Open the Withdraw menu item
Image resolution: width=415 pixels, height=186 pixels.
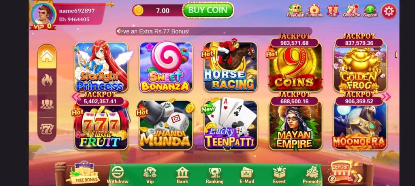118,175
